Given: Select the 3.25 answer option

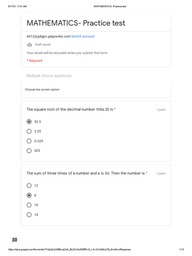Looking at the screenshot, I should 29,131.
